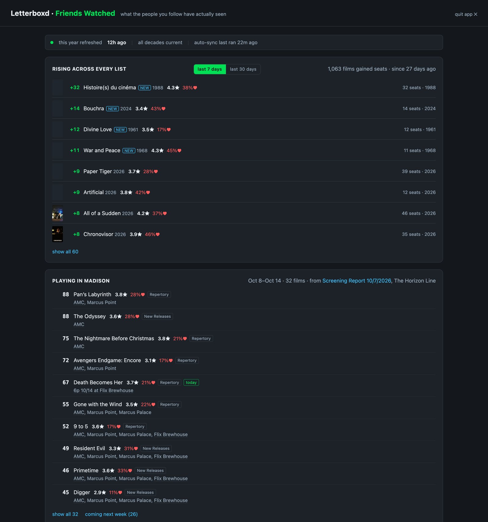Click the heart icon for Pan's Labyrinth
The image size is (488, 522).
tap(143, 295)
